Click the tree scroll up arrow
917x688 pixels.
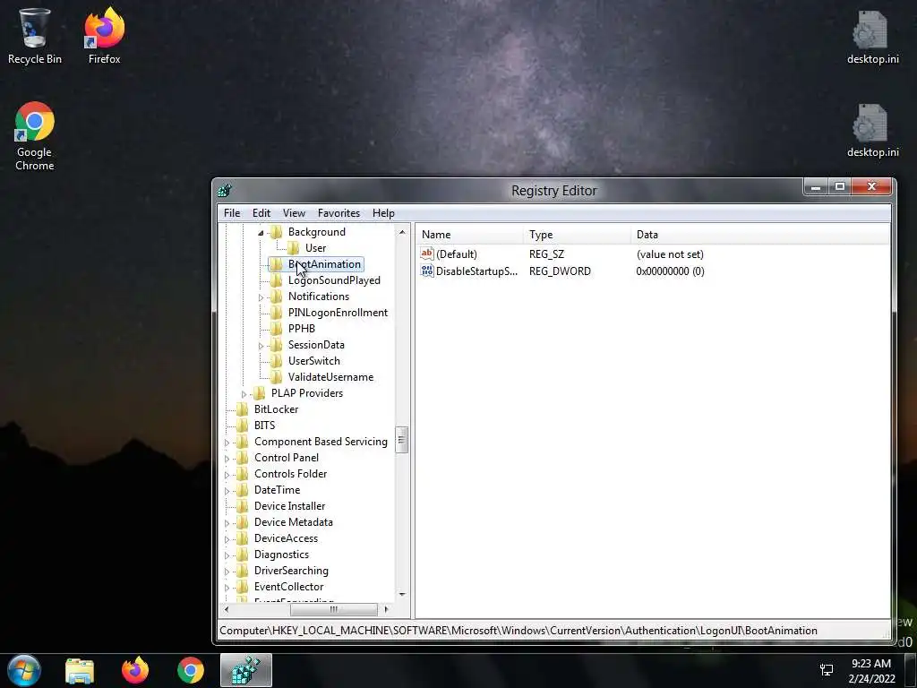click(402, 232)
